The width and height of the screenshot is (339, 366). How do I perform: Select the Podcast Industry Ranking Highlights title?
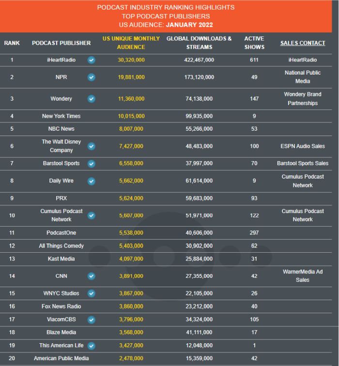click(x=166, y=7)
